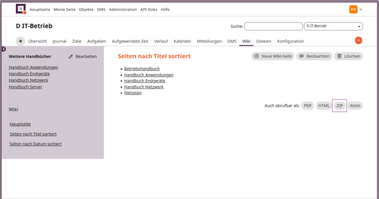
Task: Switch to the Aufgewendete Zeit tab
Action: point(130,41)
